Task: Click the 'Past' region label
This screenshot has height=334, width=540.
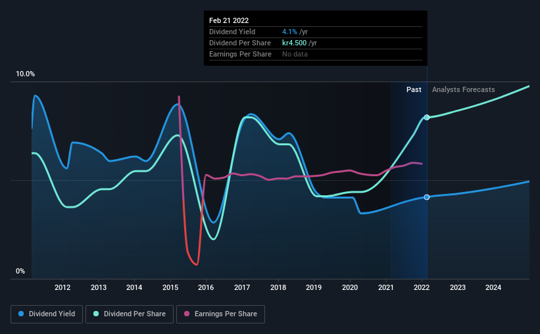Action: point(414,89)
